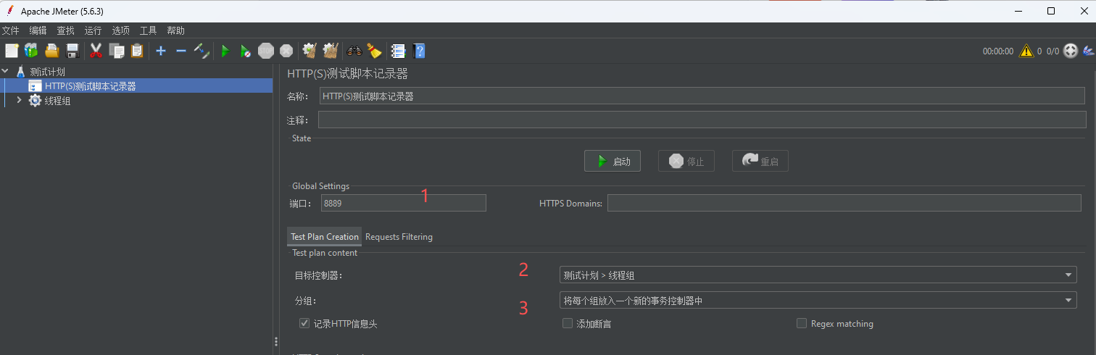Screen dimensions: 1096x355
Task: Click the 注释 comment input field
Action: (702, 120)
